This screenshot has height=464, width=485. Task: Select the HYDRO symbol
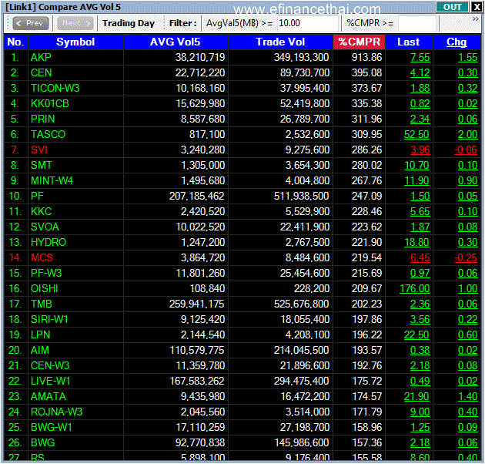[x=48, y=242]
